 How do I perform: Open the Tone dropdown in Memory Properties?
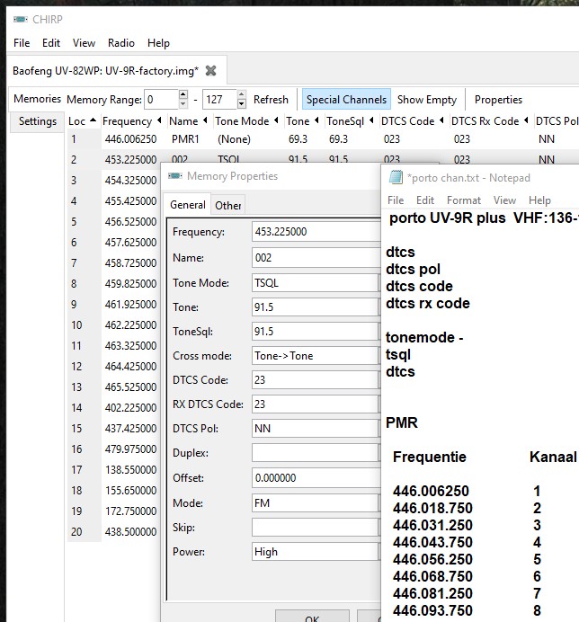pos(316,307)
